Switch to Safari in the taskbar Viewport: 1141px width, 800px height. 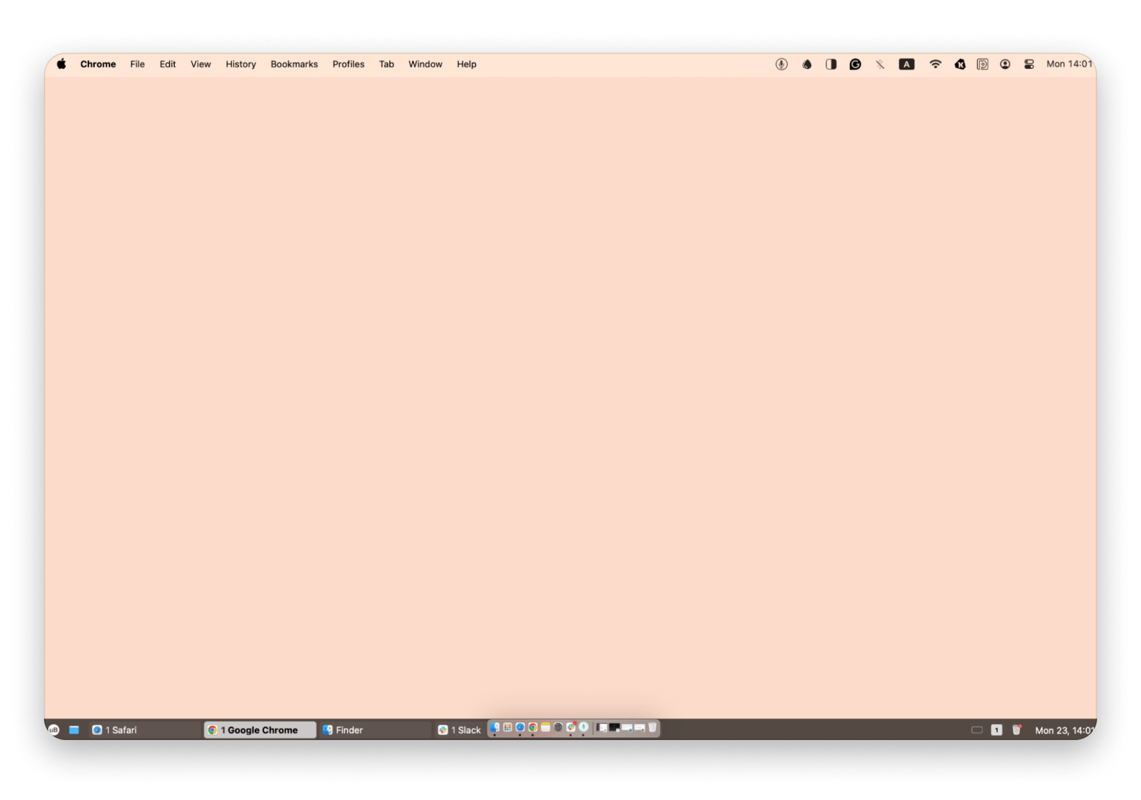tap(116, 730)
